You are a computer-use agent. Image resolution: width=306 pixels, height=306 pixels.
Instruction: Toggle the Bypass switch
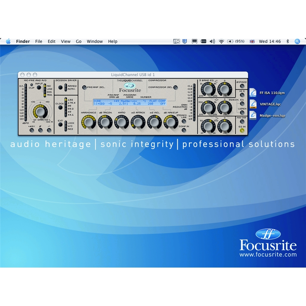click(x=242, y=86)
